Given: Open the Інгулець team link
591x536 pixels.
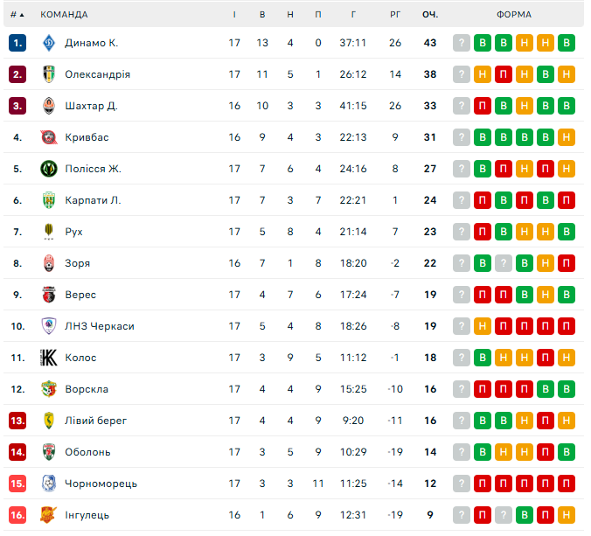Looking at the screenshot, I should [x=87, y=515].
